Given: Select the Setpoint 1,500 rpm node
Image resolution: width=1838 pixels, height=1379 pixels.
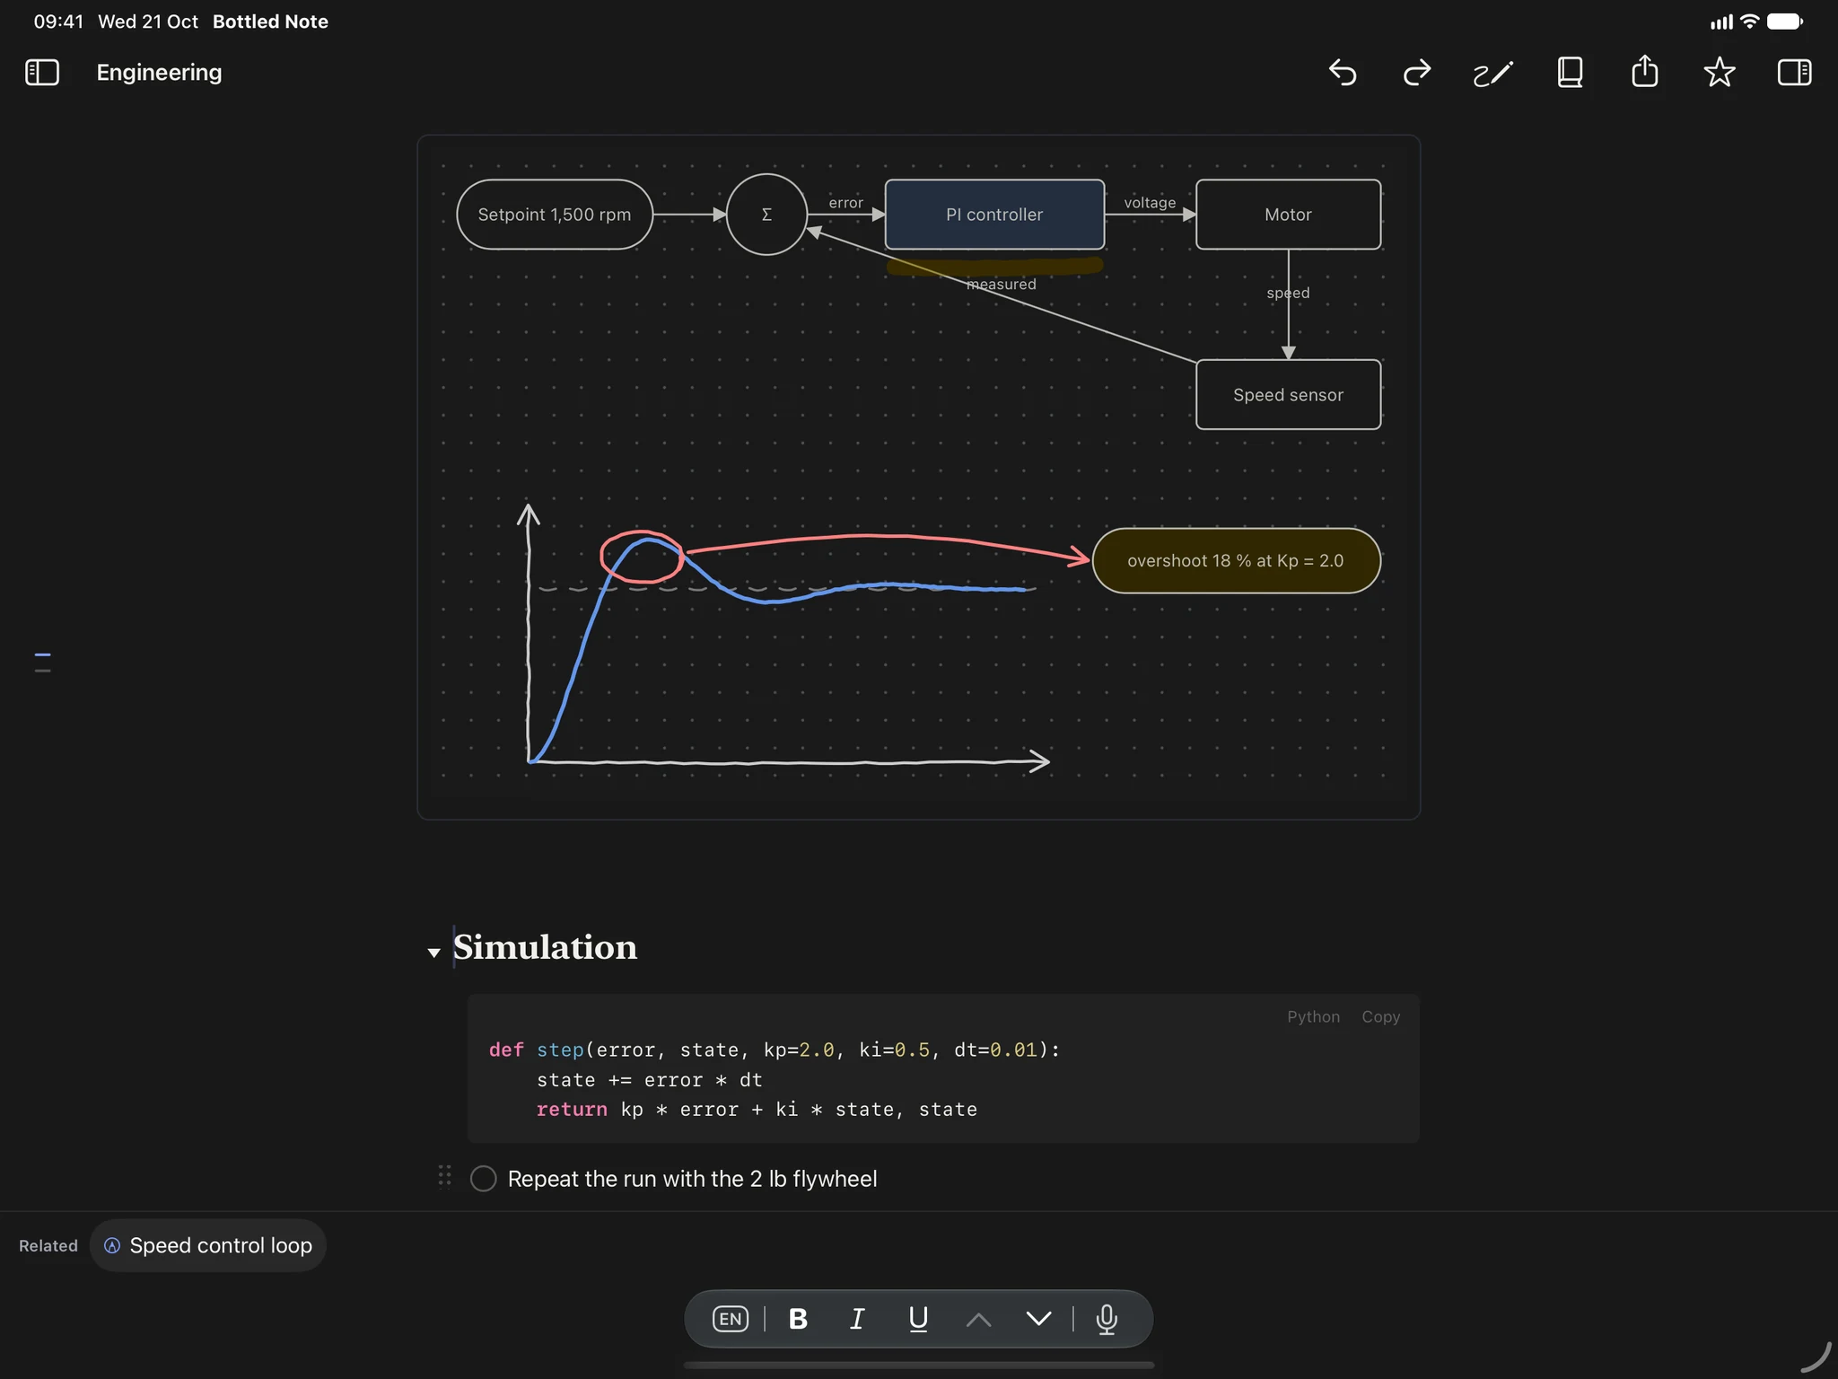Looking at the screenshot, I should click(x=555, y=215).
